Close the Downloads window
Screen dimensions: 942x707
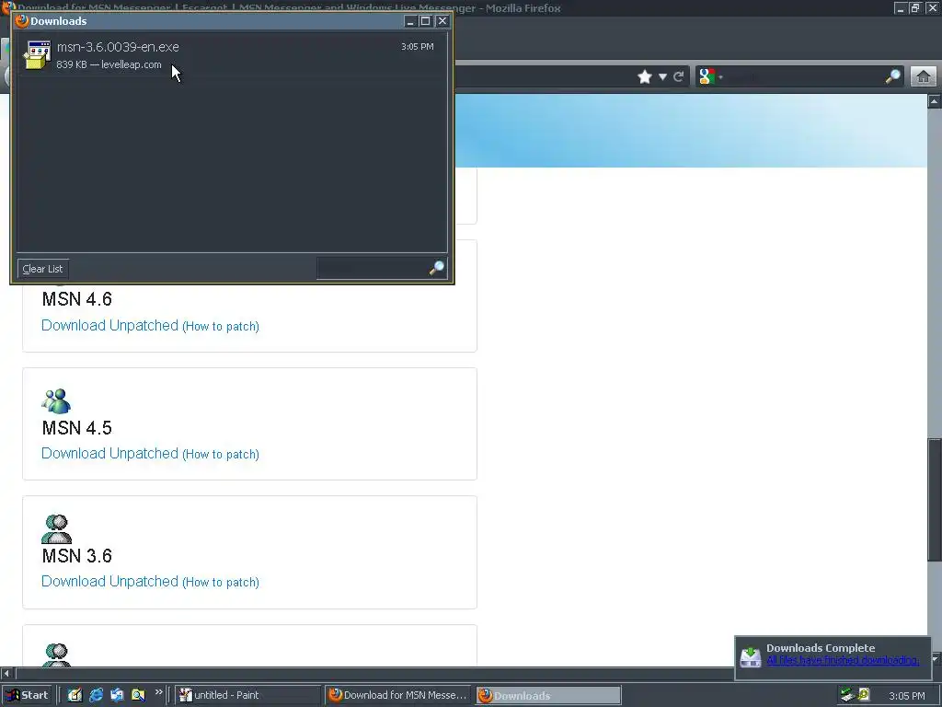[442, 21]
